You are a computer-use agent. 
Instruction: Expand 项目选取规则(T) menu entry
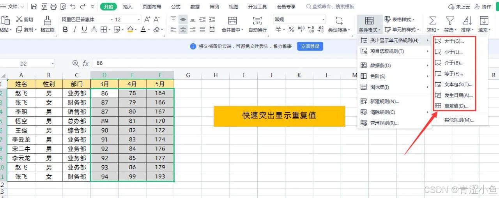pos(395,51)
